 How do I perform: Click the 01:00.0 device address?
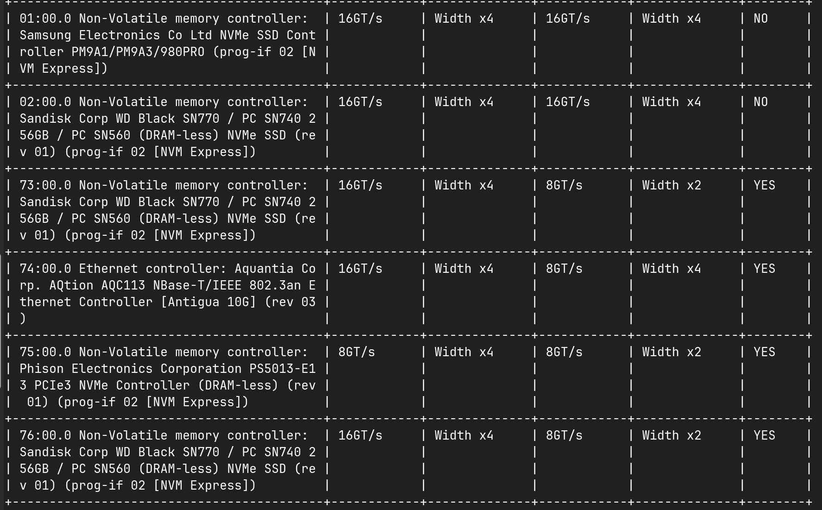click(45, 19)
